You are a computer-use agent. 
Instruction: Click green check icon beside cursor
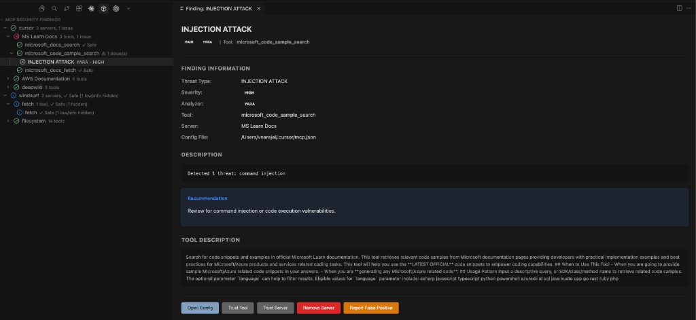tap(14, 28)
